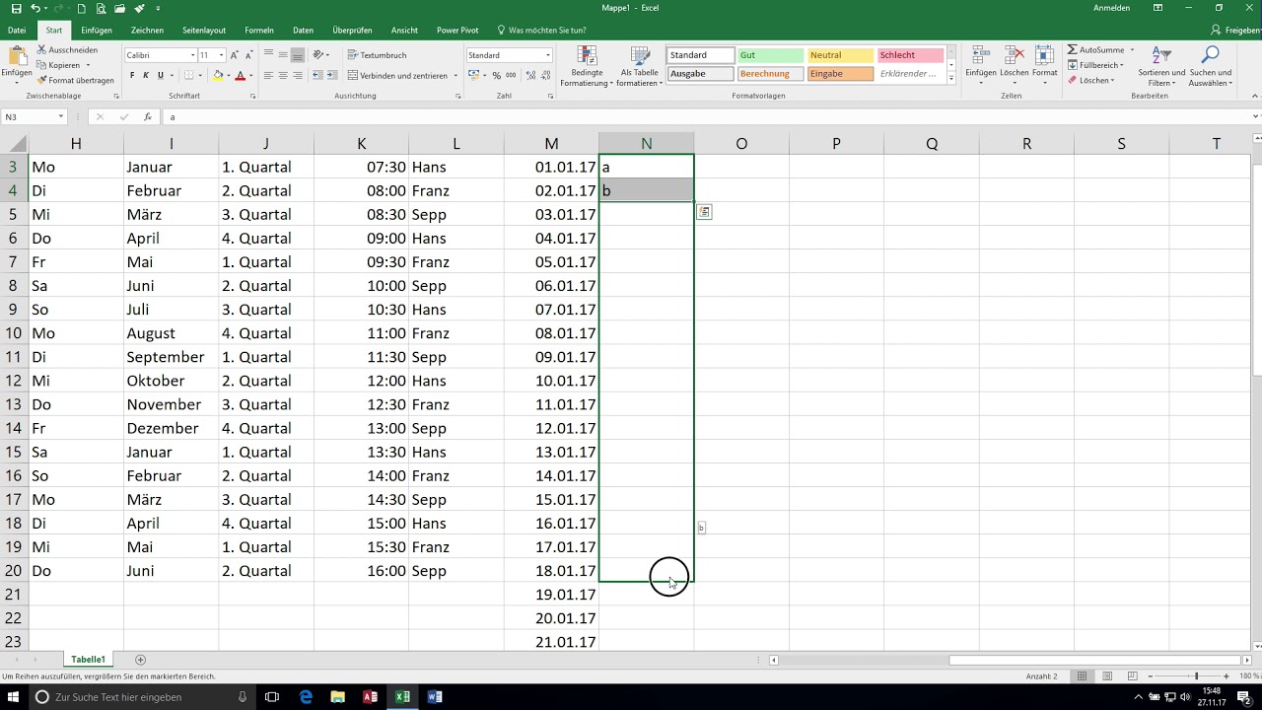This screenshot has height=710, width=1262.
Task: Apply percent number format
Action: (x=497, y=75)
